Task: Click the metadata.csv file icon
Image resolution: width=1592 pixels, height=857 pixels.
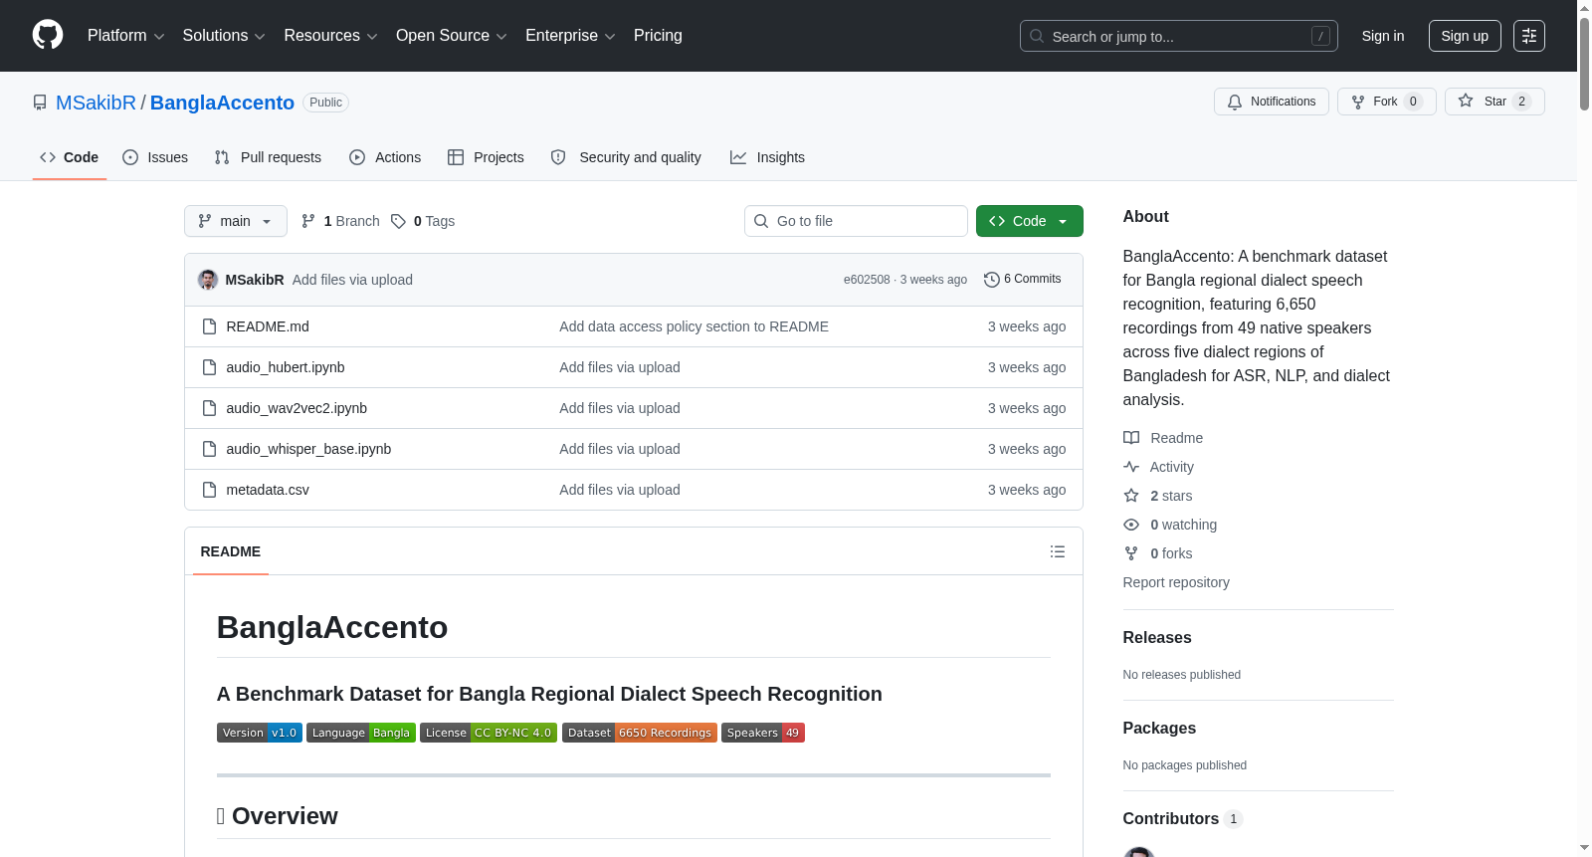Action: (209, 490)
